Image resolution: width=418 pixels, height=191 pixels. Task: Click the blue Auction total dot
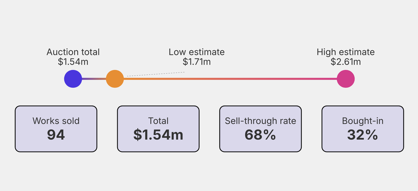point(73,79)
